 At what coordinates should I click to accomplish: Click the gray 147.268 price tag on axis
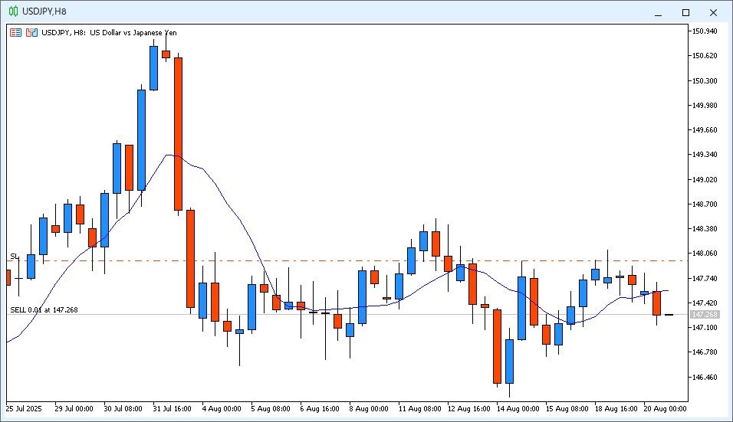coord(705,315)
